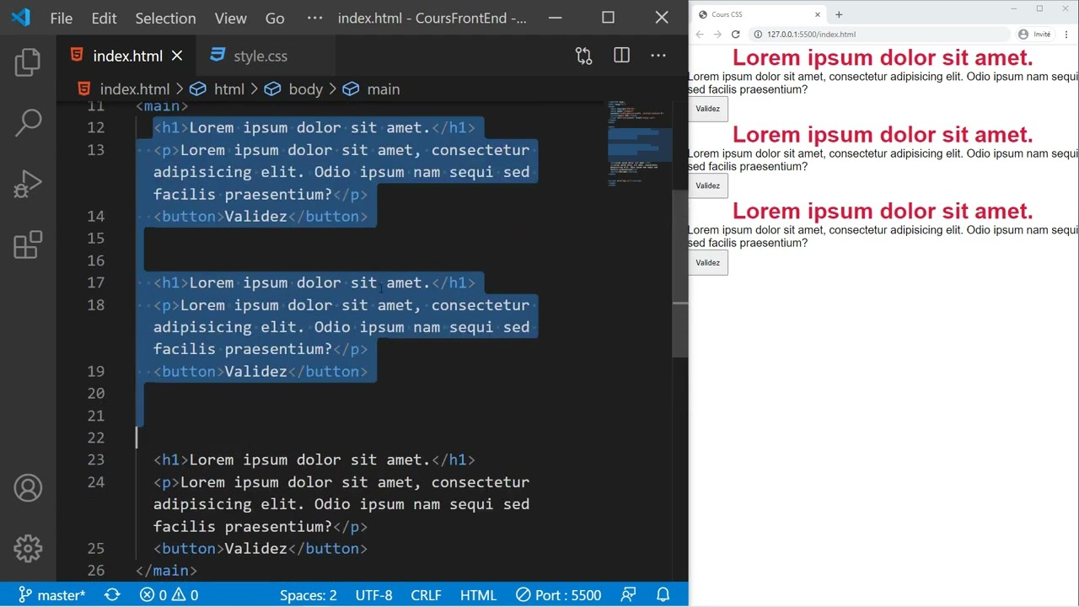Click the editor vertical scrollbar thumb
The image size is (1079, 607).
tap(679, 274)
